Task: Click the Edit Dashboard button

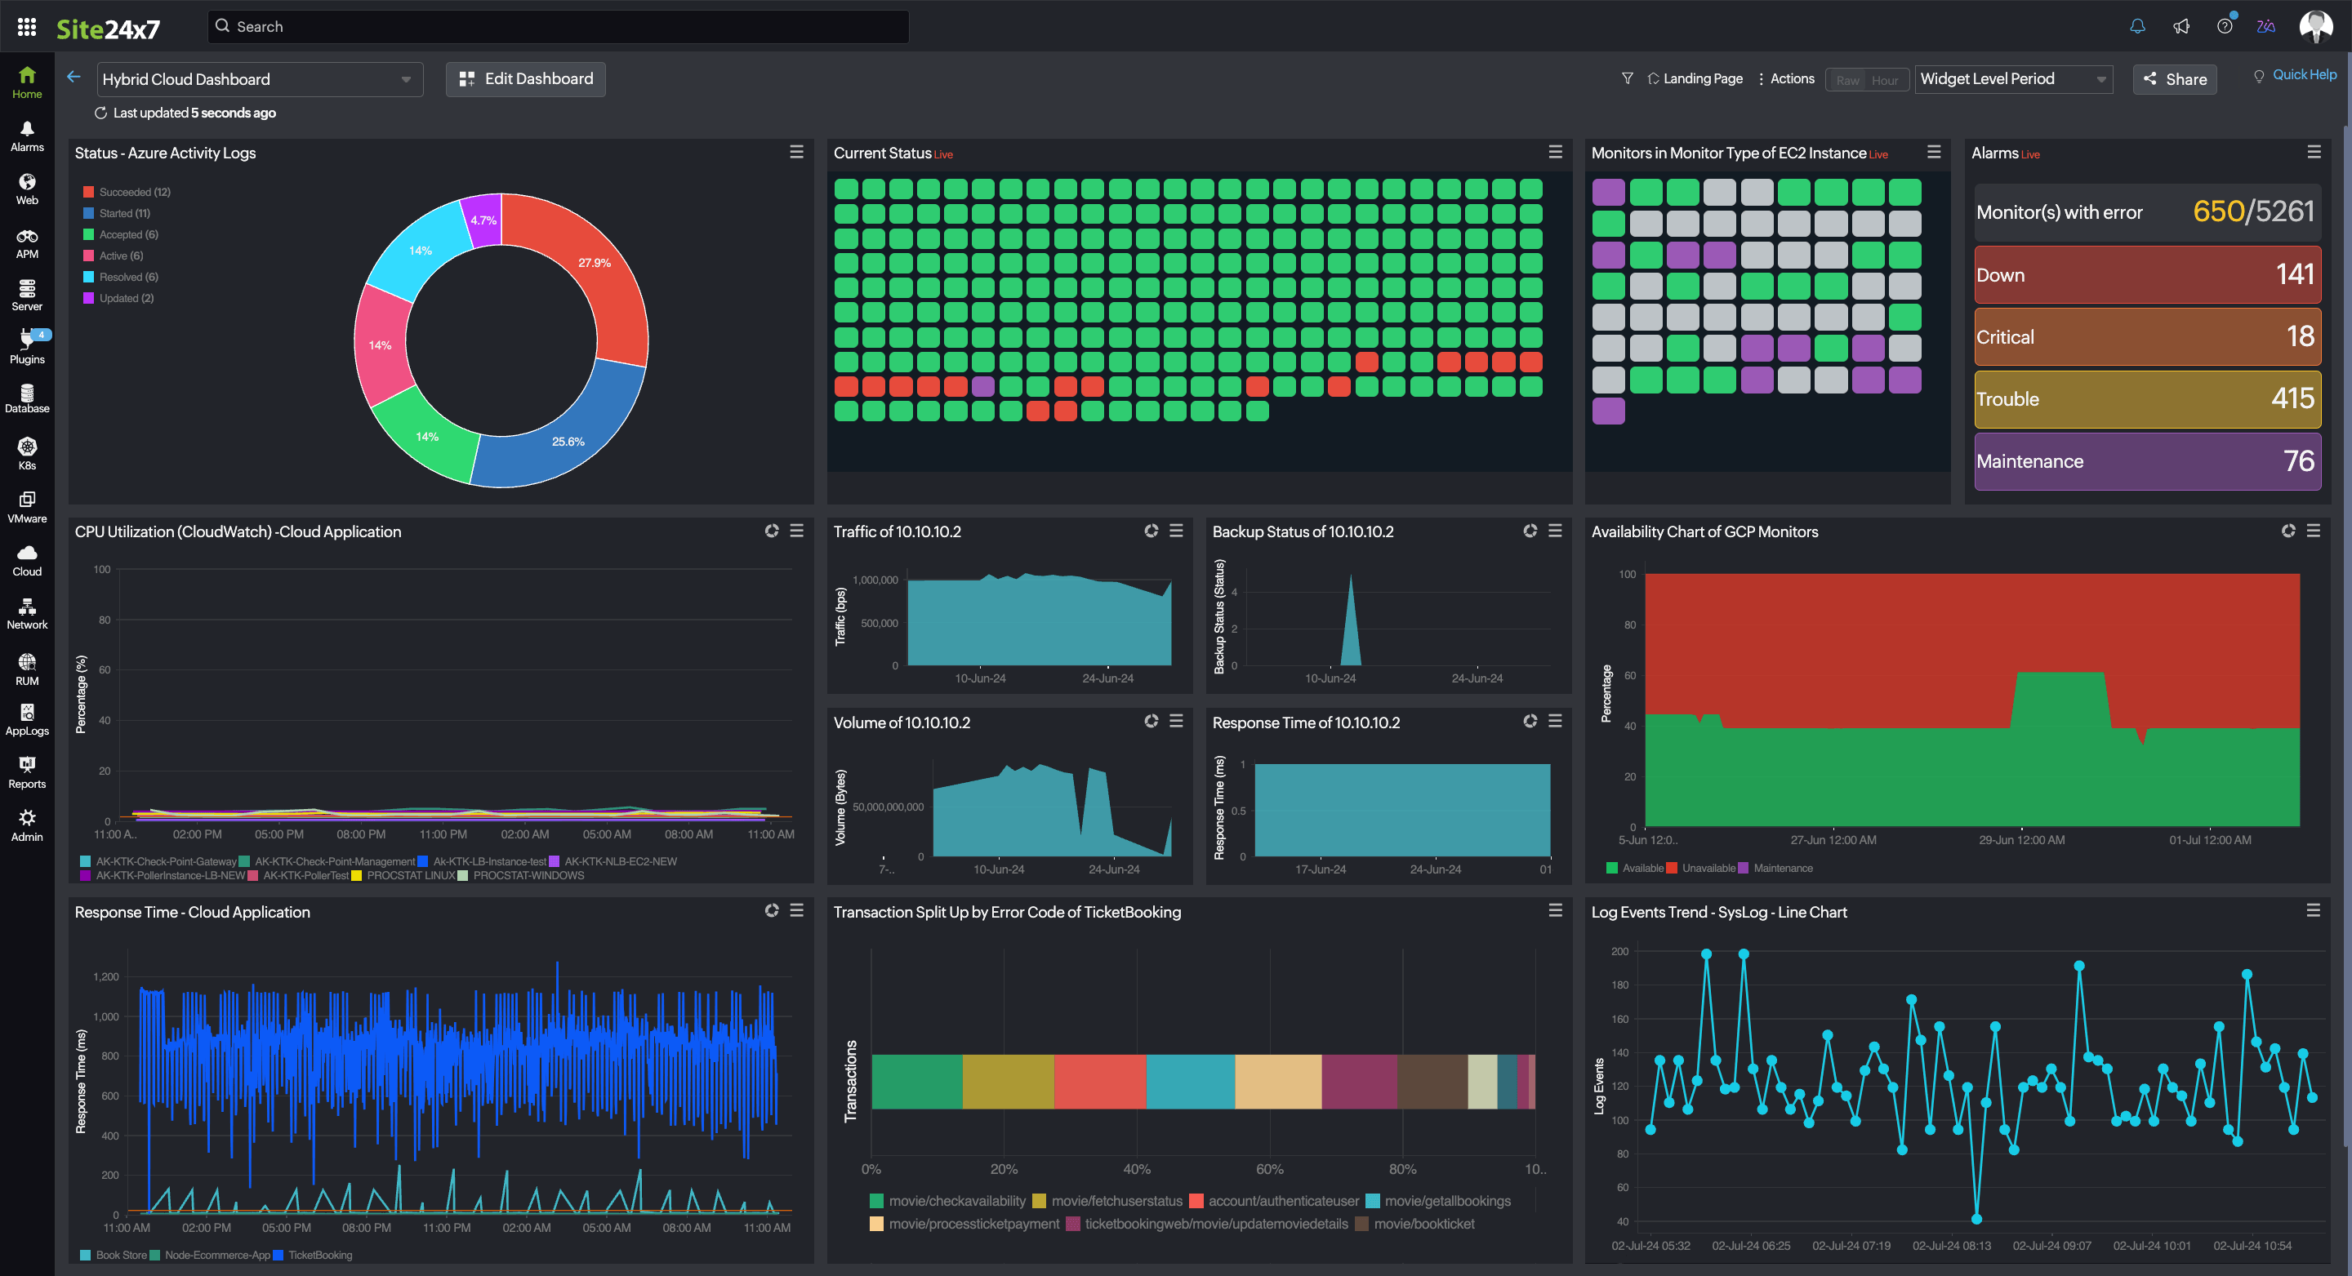Action: (525, 78)
